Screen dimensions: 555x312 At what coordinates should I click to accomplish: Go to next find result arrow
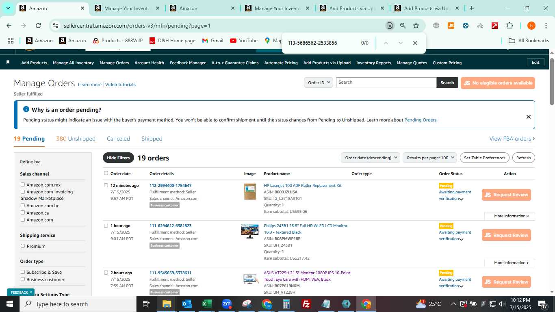coord(401,43)
